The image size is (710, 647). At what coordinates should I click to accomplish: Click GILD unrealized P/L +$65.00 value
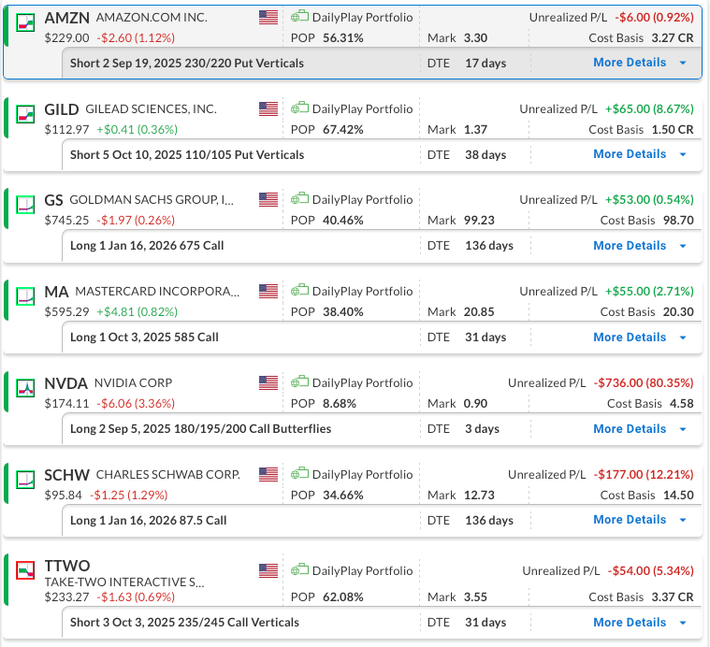pyautogui.click(x=649, y=109)
